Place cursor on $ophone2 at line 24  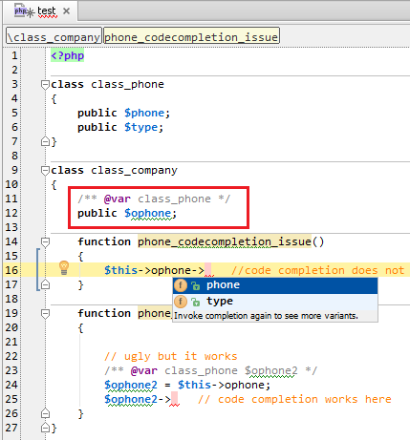[x=131, y=385]
